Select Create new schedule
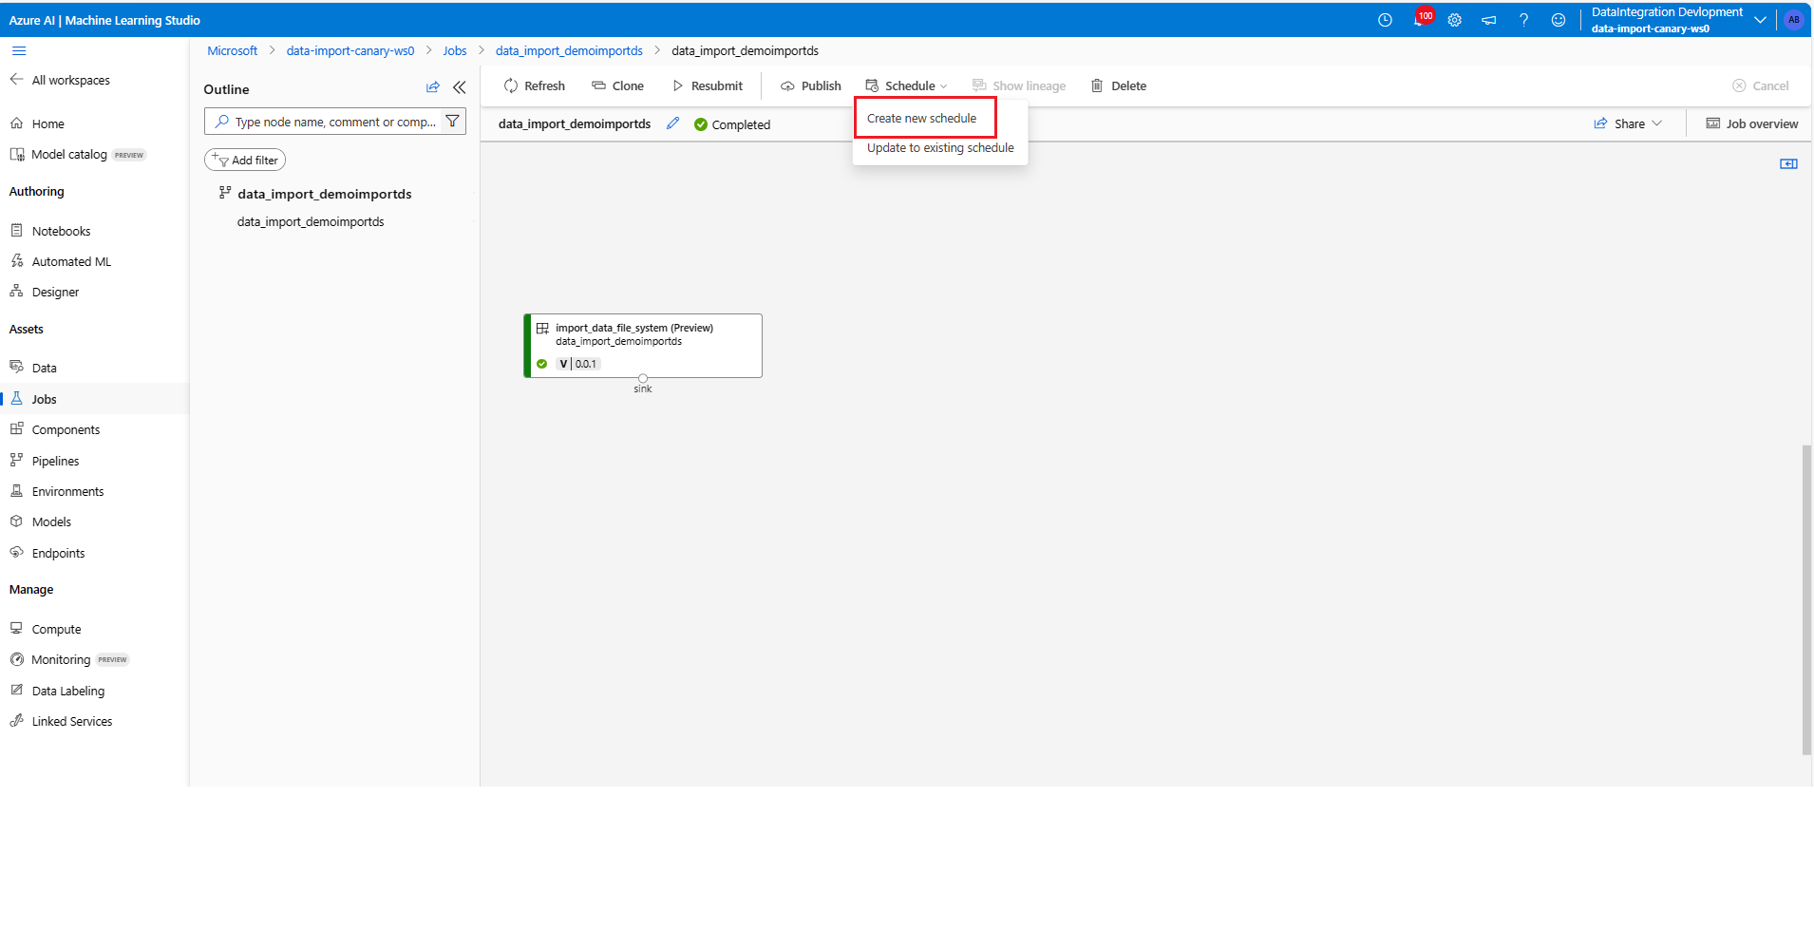This screenshot has height=929, width=1814. 921,119
